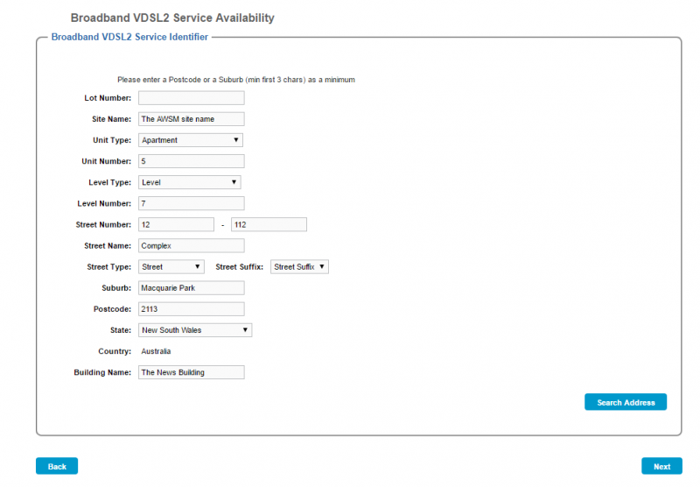The image size is (700, 487).
Task: Click the Country value Australia
Action: (157, 351)
